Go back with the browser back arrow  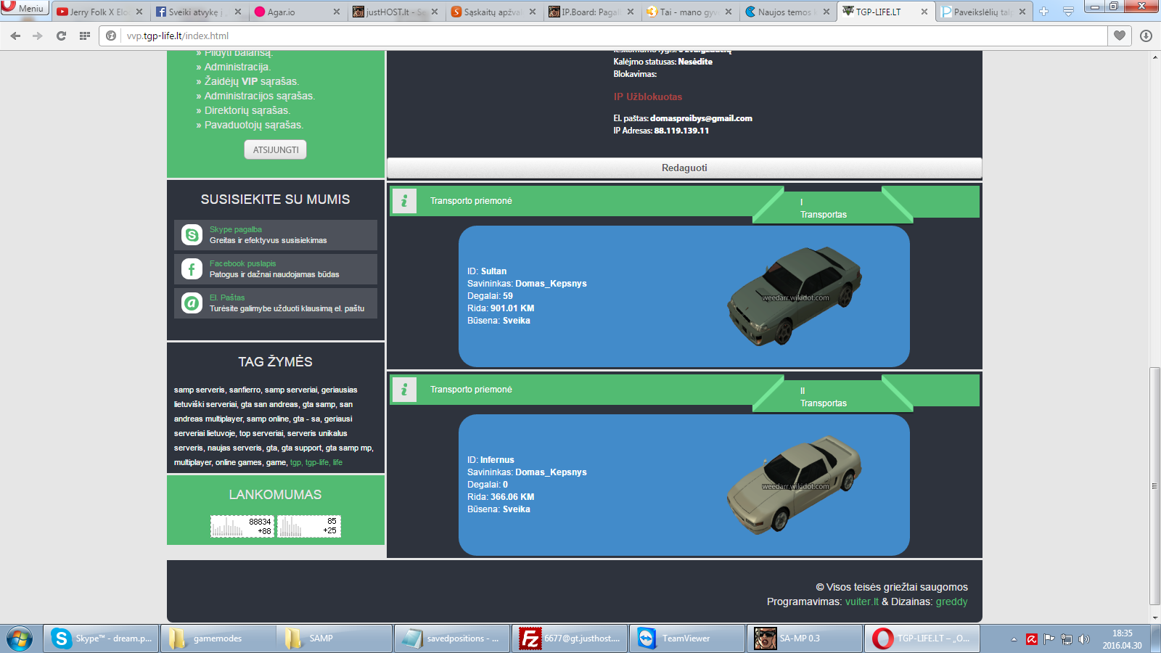[x=15, y=36]
